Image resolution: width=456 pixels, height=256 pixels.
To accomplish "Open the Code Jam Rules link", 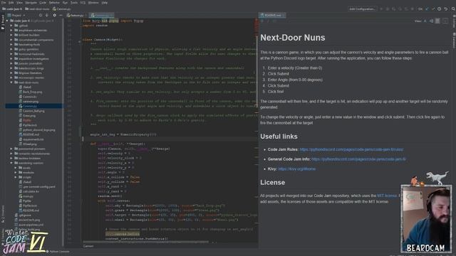I will point(351,149).
